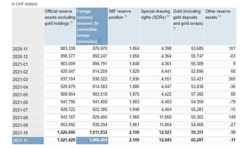Click the Gold column header
The height and width of the screenshot is (149, 250).
click(x=187, y=17)
